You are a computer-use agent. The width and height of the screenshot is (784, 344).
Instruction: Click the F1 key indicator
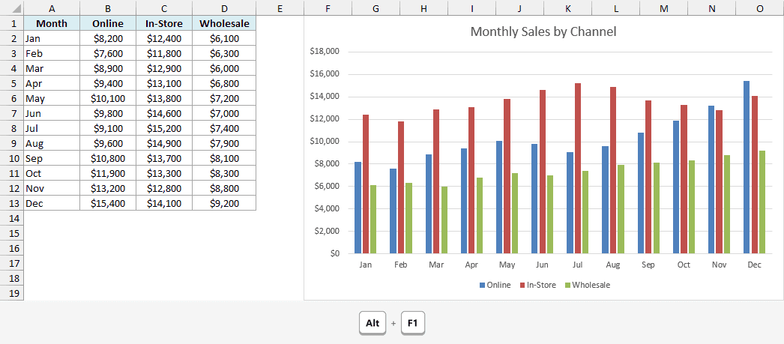click(x=412, y=323)
